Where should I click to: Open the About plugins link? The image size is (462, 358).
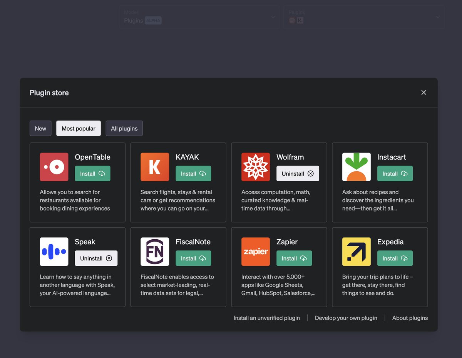pyautogui.click(x=410, y=318)
